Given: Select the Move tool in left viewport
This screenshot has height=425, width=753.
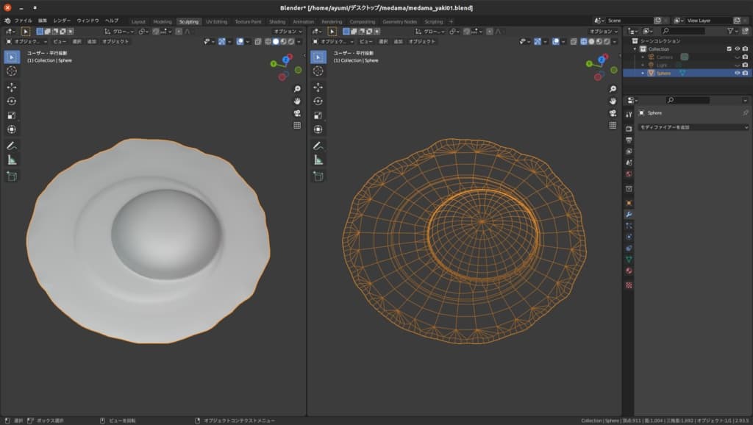Looking at the screenshot, I should pos(12,87).
